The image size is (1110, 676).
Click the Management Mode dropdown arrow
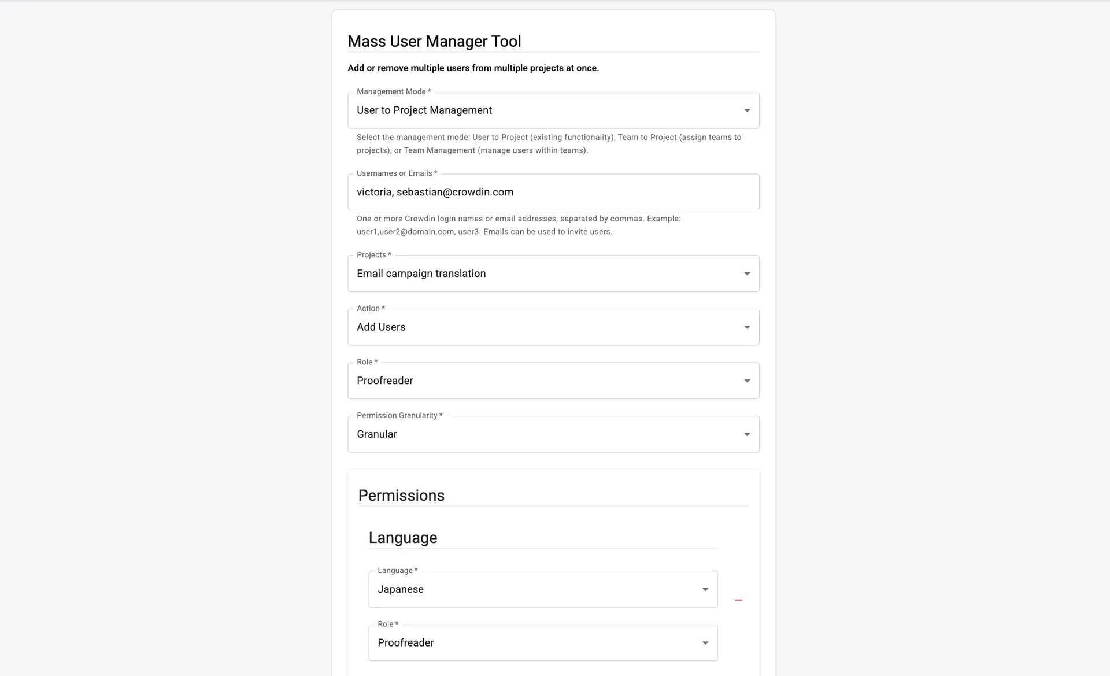coord(746,110)
